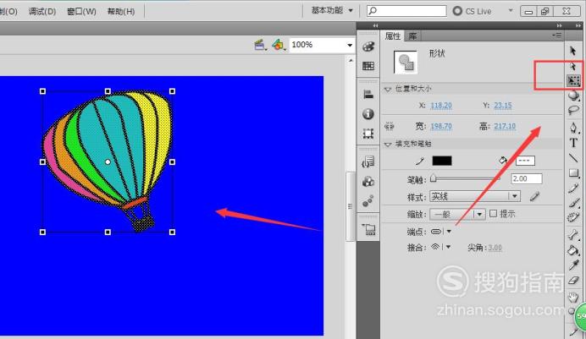Open the Swatches panel grid icon
Screen dimensions: 586x339
(368, 66)
